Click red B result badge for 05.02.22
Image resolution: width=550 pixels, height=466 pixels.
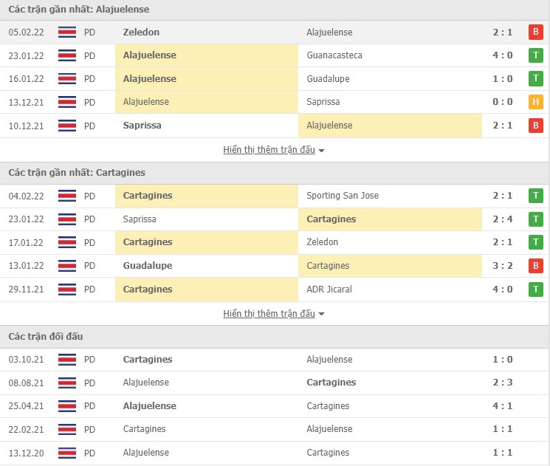(535, 32)
